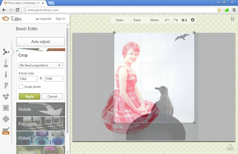This screenshot has height=154, width=238.
Task: Click the crop width field showing 1062
Action: pos(28,78)
